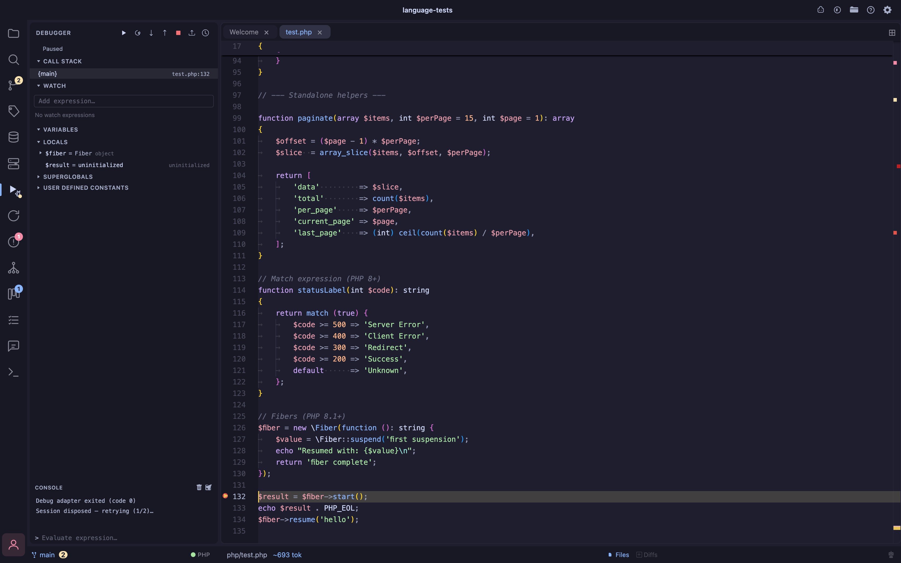Open help question mark icon
Image resolution: width=901 pixels, height=563 pixels.
[x=870, y=10]
